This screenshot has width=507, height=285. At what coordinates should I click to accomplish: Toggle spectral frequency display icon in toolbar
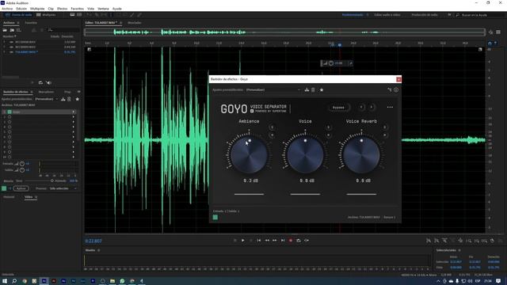[72, 15]
